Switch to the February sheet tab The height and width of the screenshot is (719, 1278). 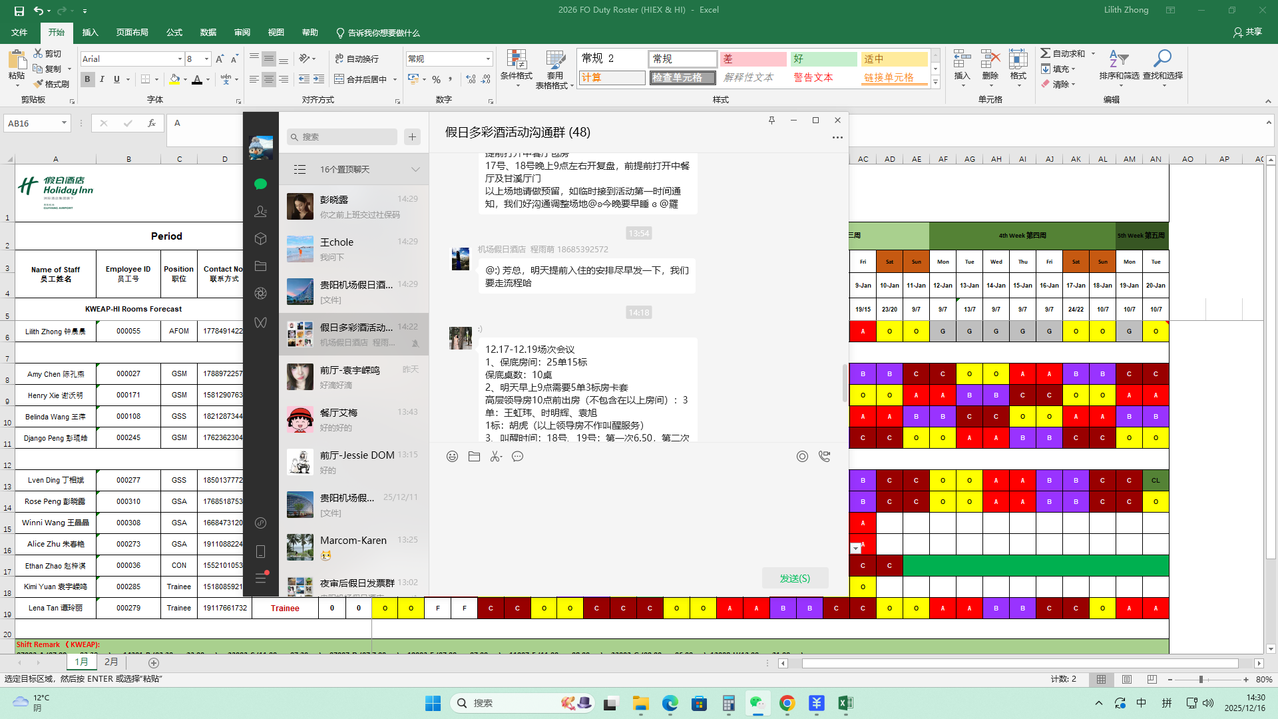coord(111,662)
